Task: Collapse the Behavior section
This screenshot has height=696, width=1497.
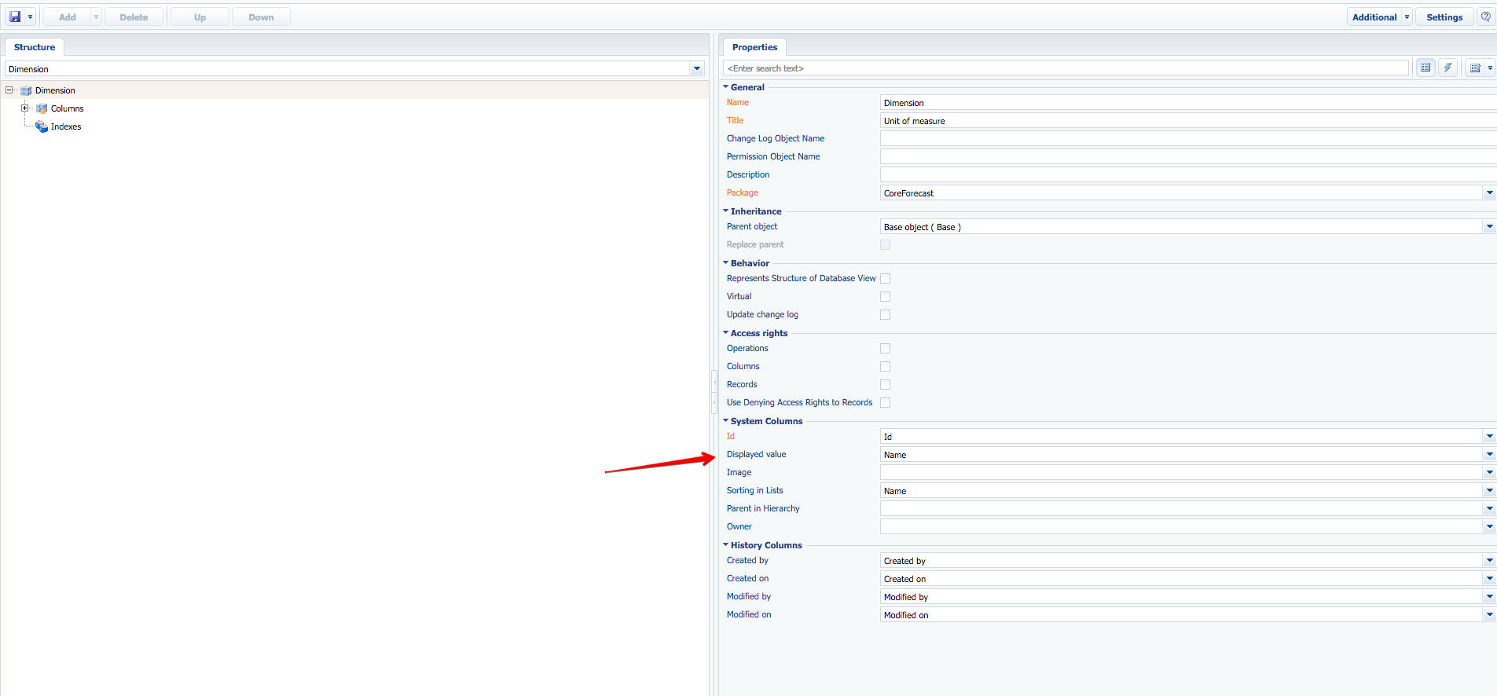Action: coord(726,263)
